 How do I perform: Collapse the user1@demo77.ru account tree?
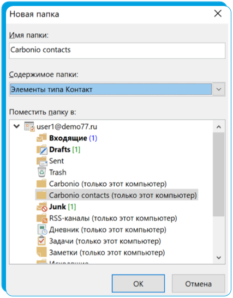(x=17, y=126)
